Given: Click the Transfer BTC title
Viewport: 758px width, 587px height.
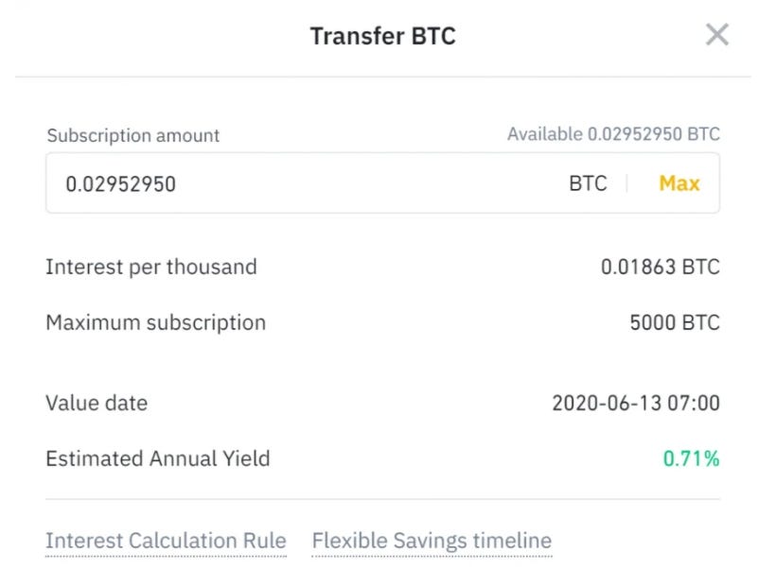Looking at the screenshot, I should click(x=383, y=36).
